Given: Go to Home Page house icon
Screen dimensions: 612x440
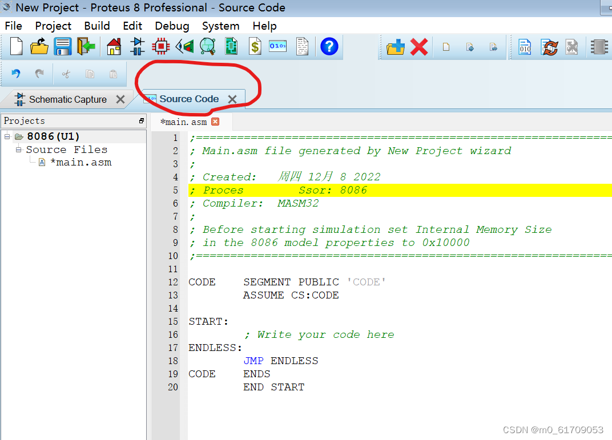Looking at the screenshot, I should tap(114, 46).
